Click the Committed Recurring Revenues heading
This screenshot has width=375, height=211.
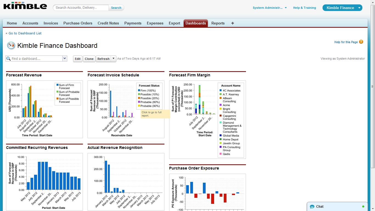(37, 148)
